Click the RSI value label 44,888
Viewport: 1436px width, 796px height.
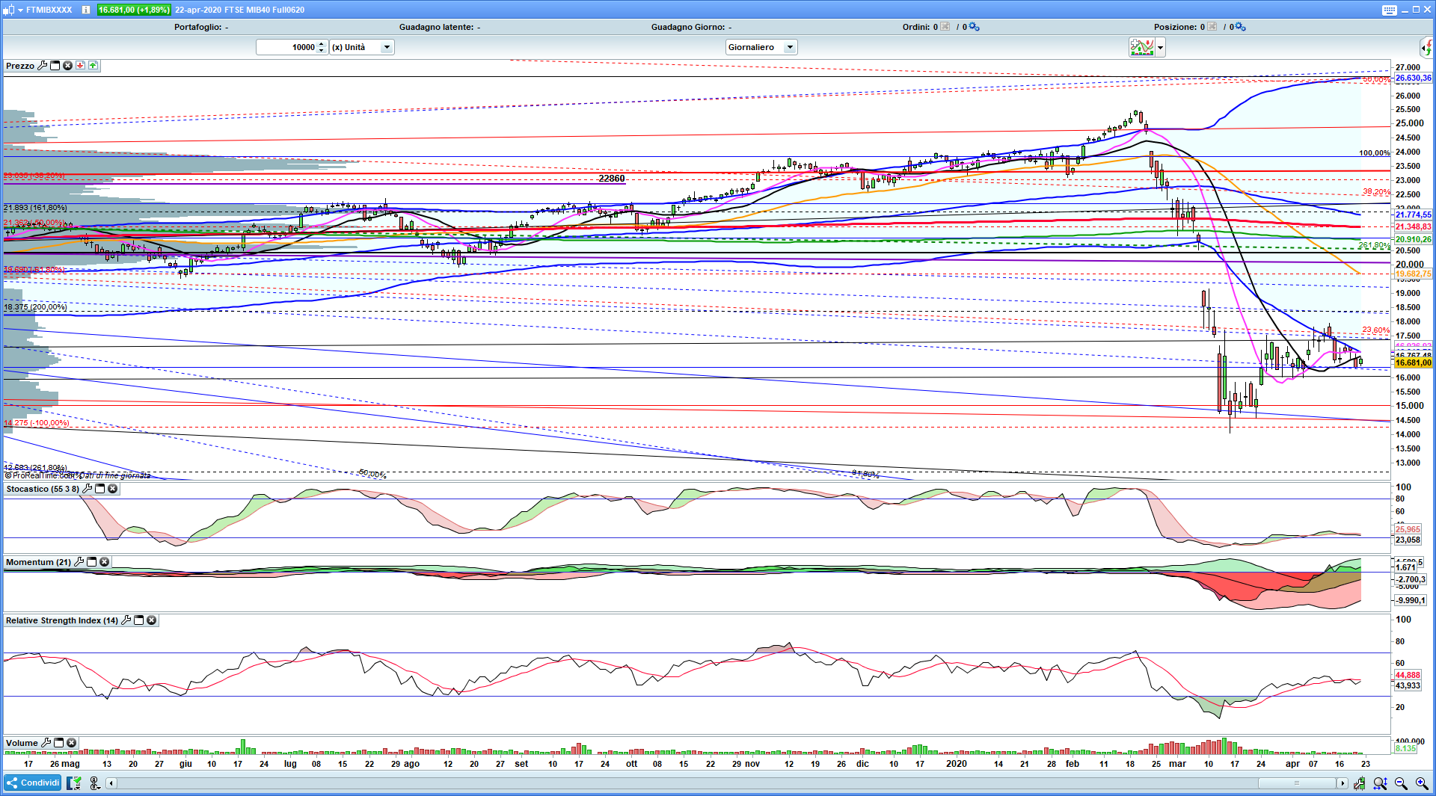1408,675
